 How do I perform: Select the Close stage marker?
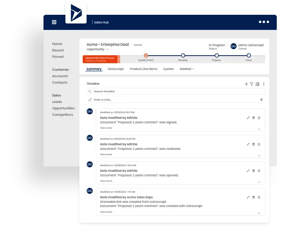pos(249,55)
